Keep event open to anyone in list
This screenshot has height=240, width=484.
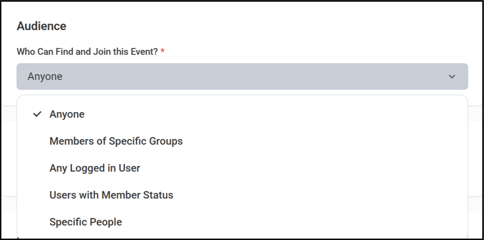(x=67, y=114)
